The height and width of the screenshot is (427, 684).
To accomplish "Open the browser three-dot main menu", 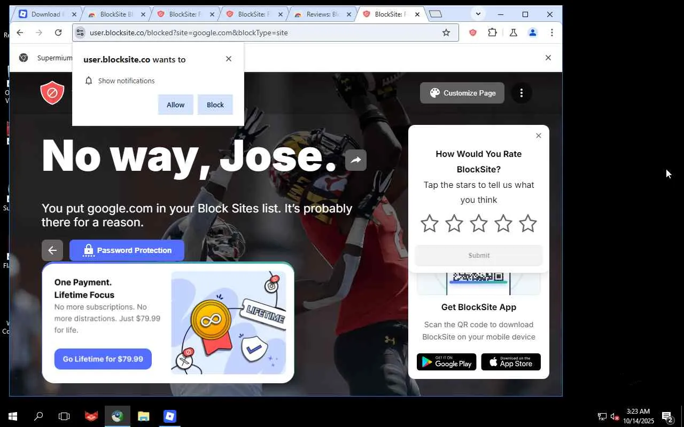I will click(551, 33).
